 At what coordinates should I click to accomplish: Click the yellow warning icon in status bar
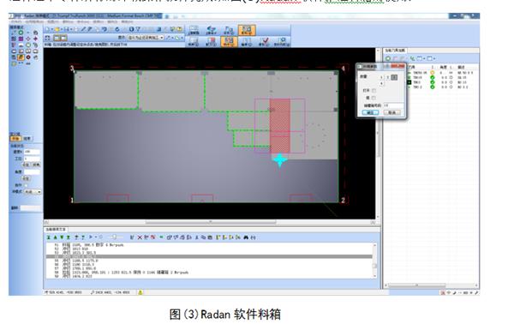point(140,292)
